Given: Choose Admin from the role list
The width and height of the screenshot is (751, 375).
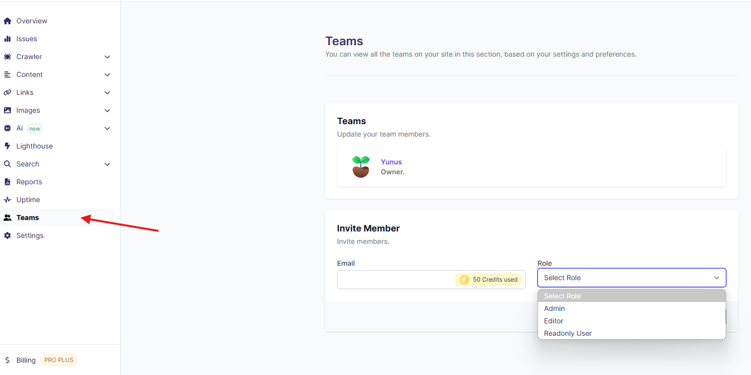Looking at the screenshot, I should 554,308.
